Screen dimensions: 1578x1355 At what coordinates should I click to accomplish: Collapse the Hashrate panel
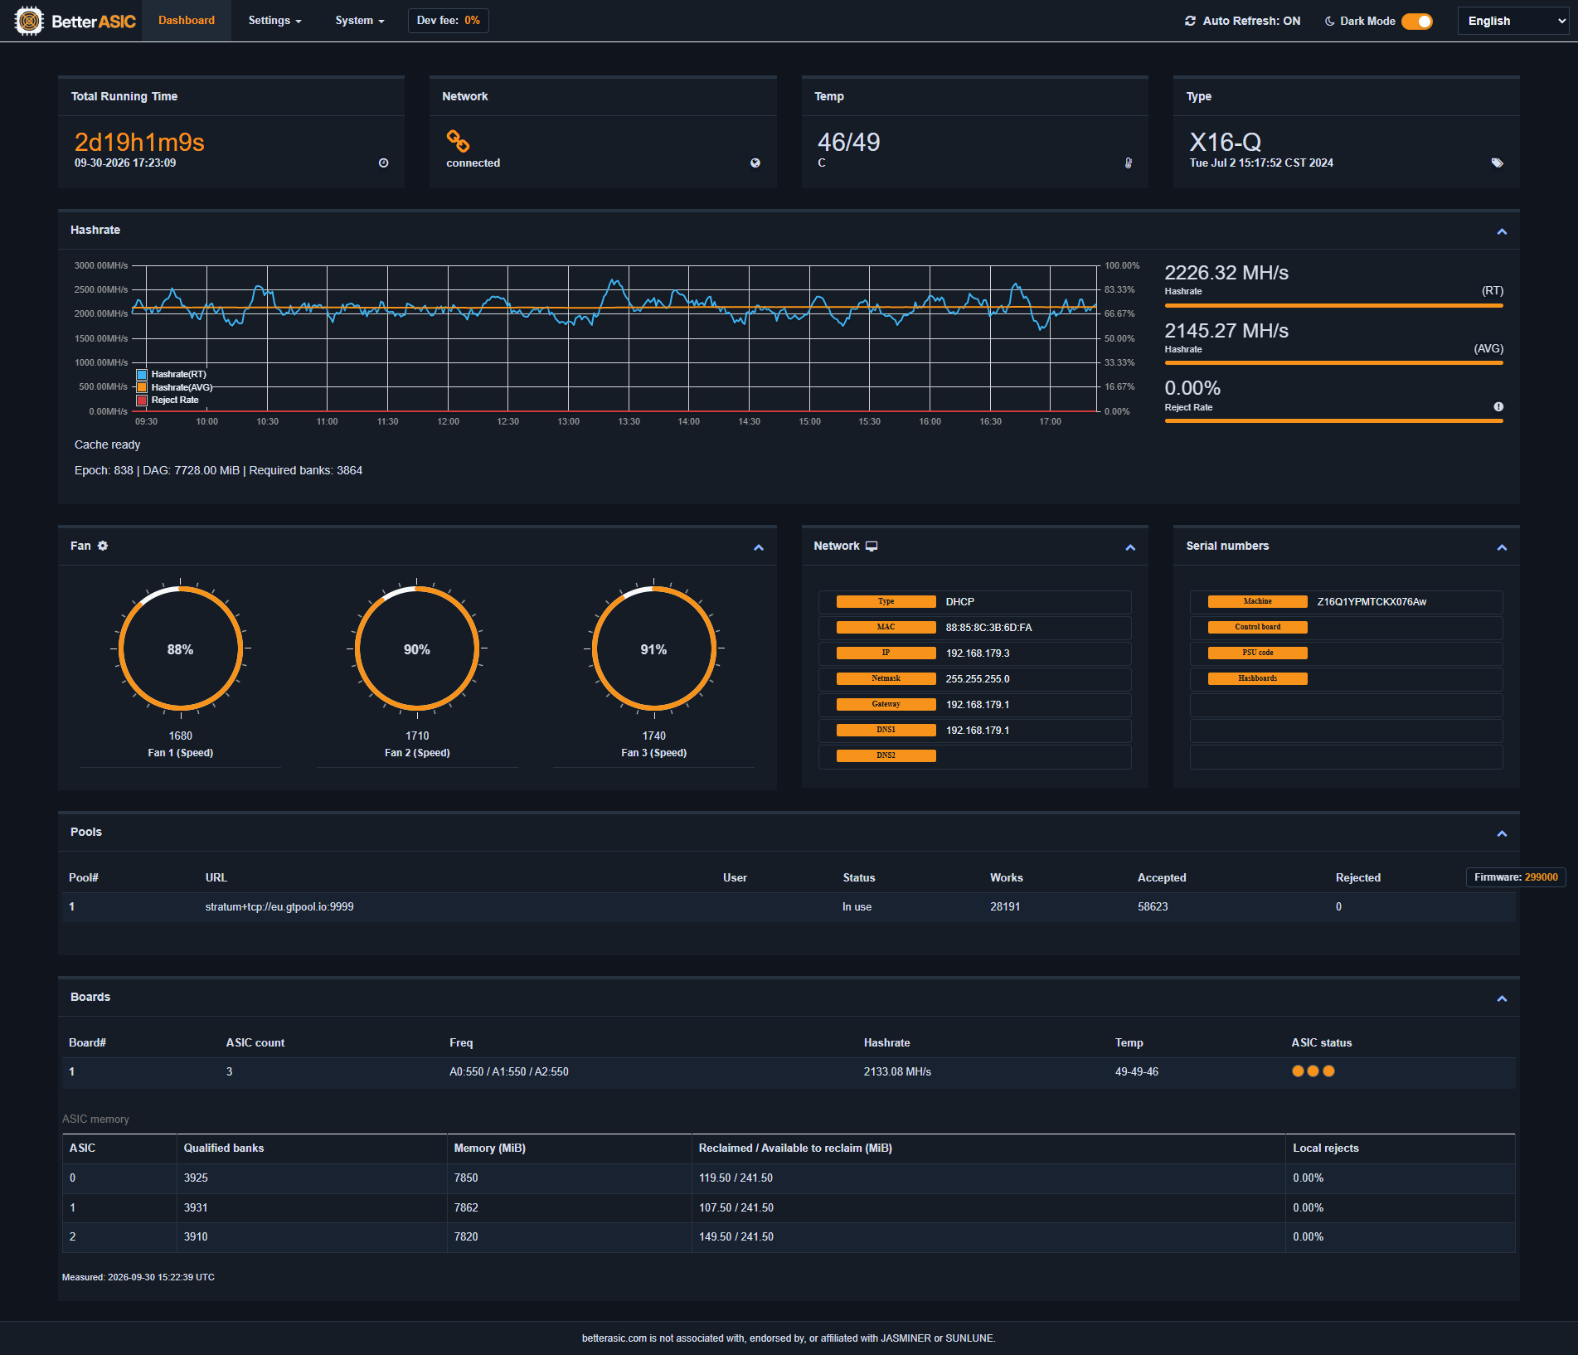point(1502,231)
